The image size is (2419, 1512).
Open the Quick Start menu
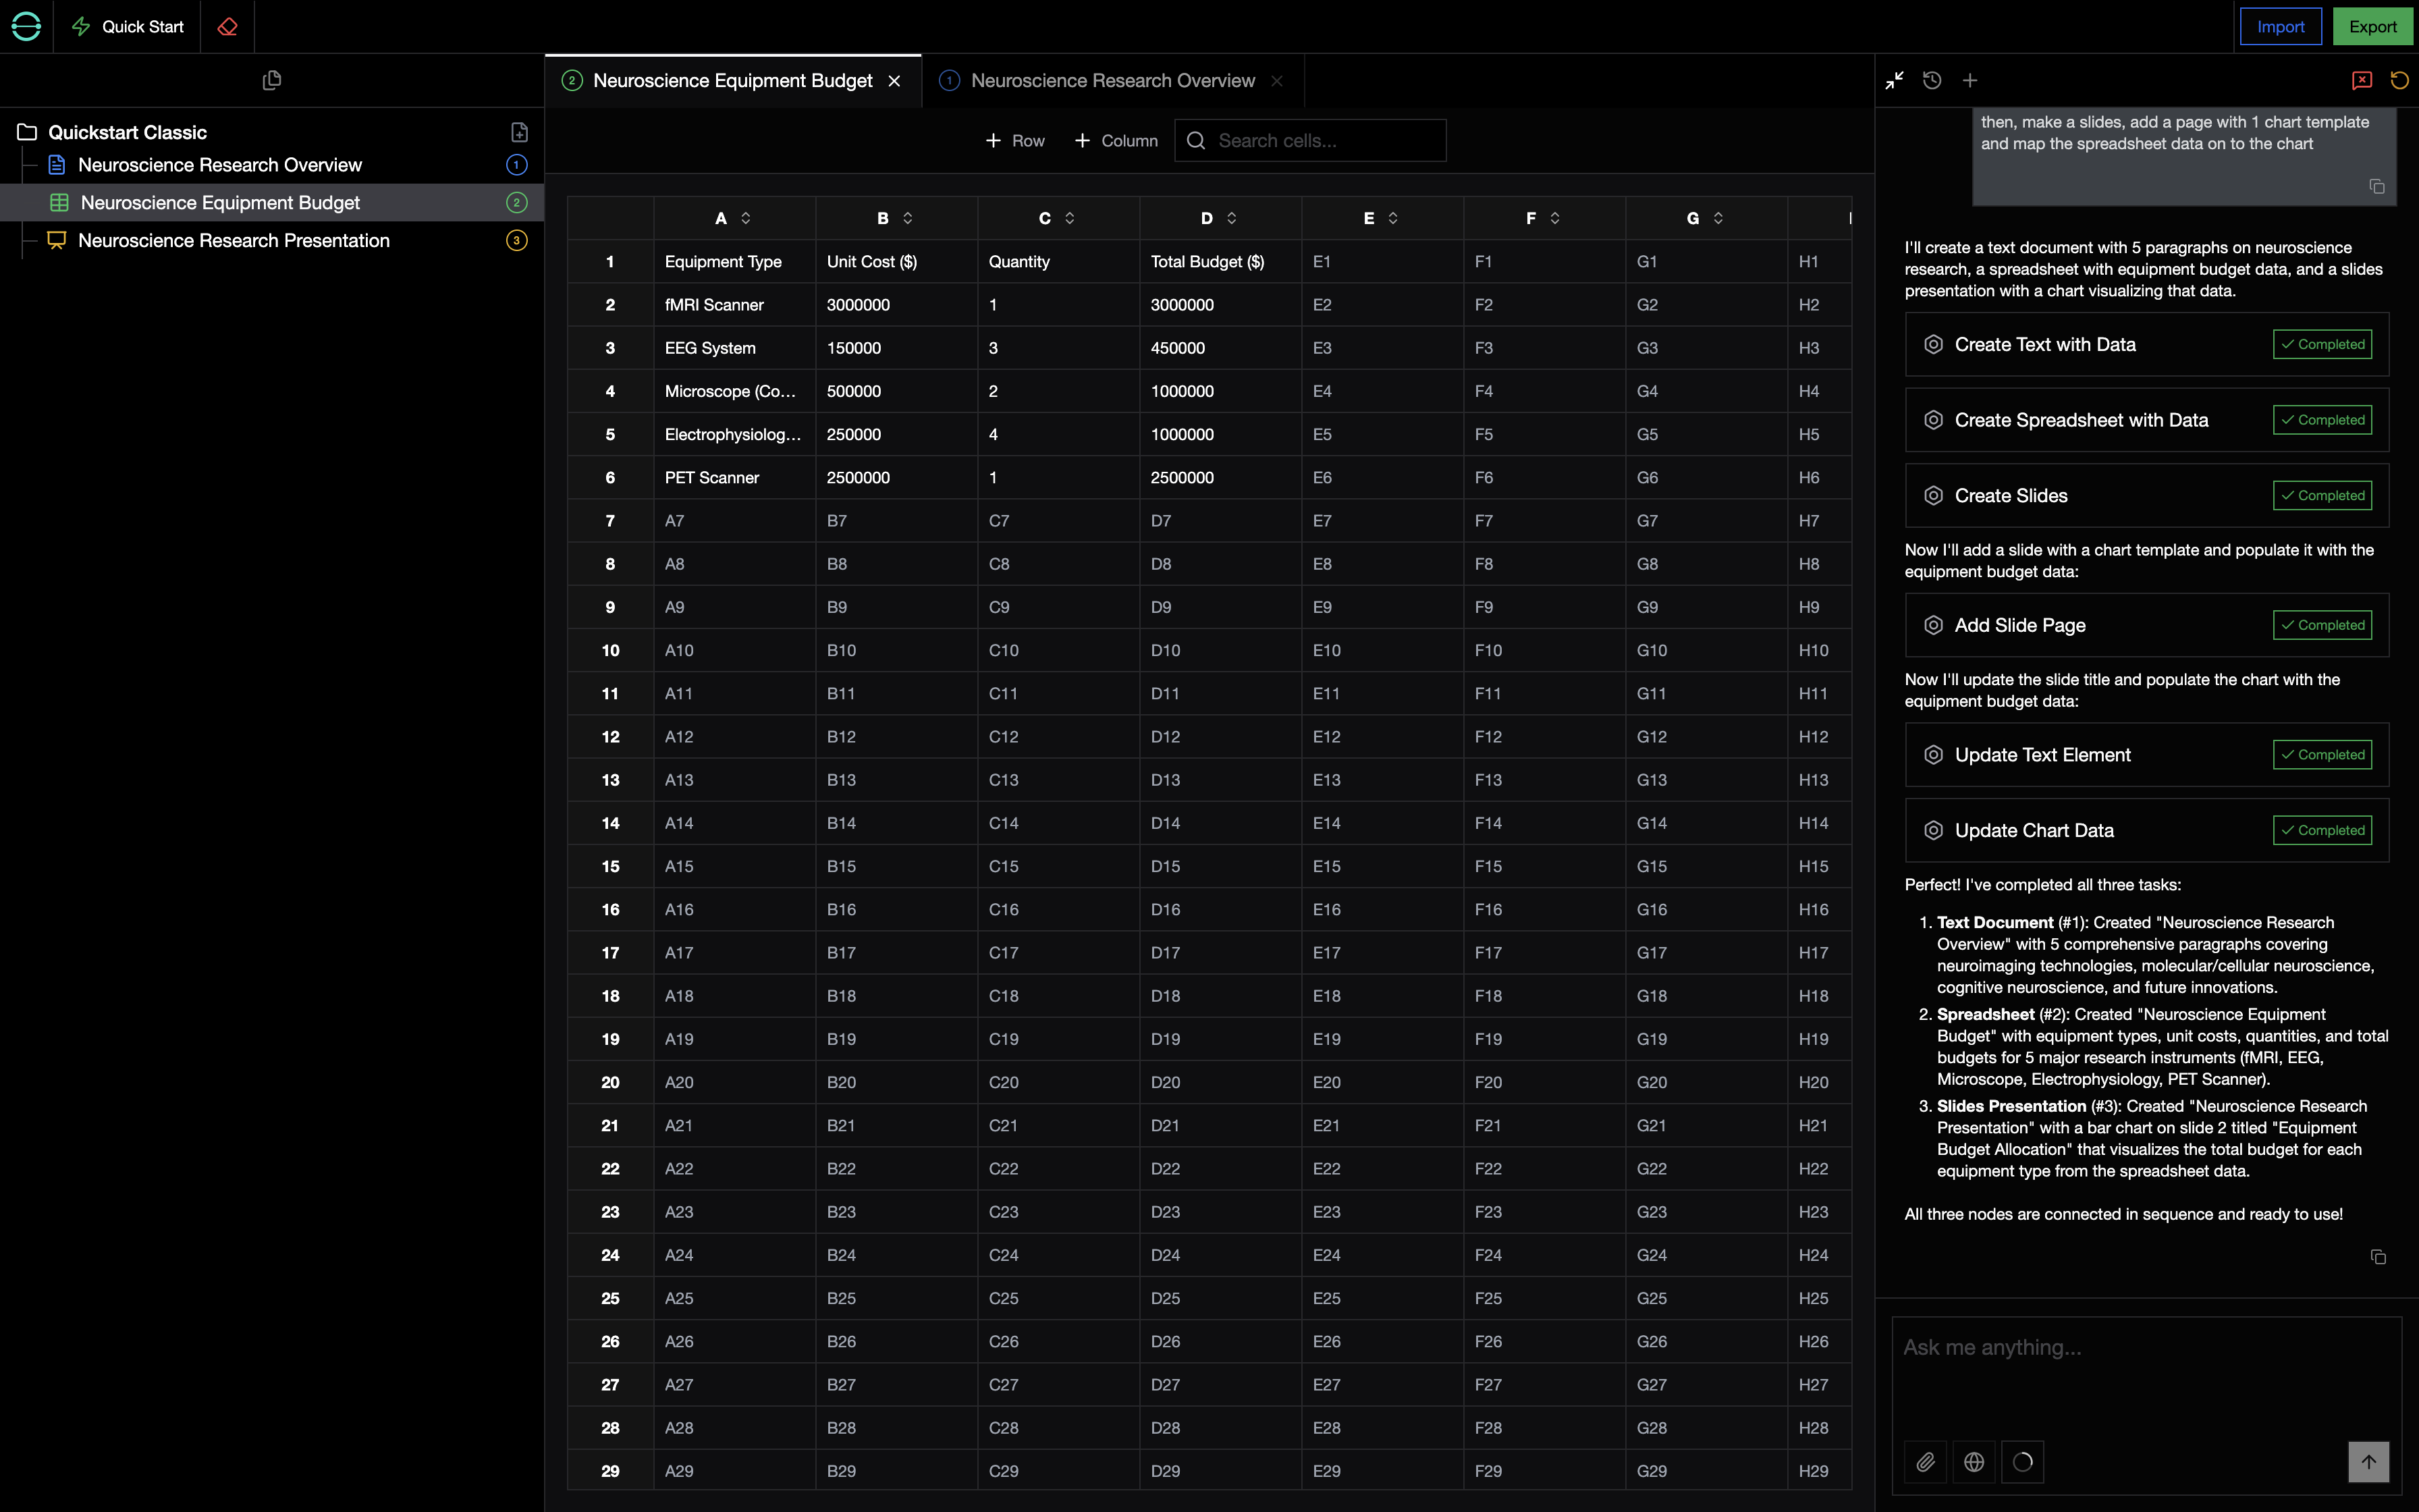coord(127,27)
